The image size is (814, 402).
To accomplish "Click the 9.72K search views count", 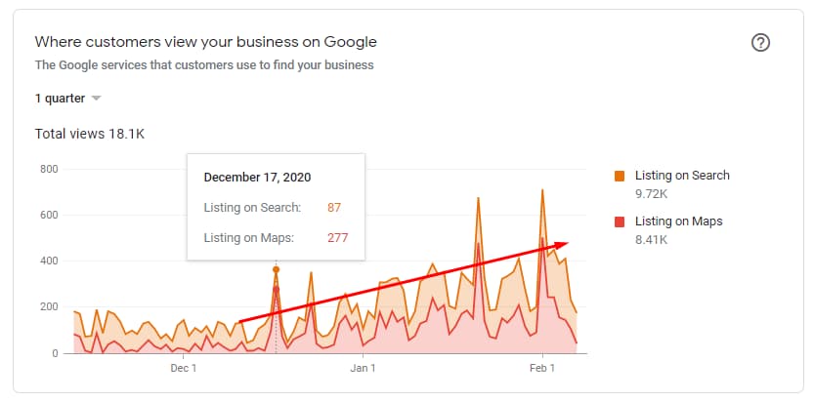I will [652, 193].
